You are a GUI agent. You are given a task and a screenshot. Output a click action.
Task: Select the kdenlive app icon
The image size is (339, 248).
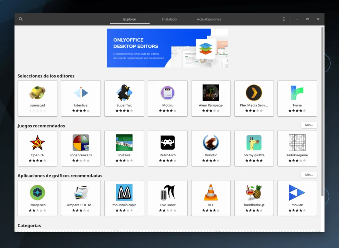click(x=81, y=93)
